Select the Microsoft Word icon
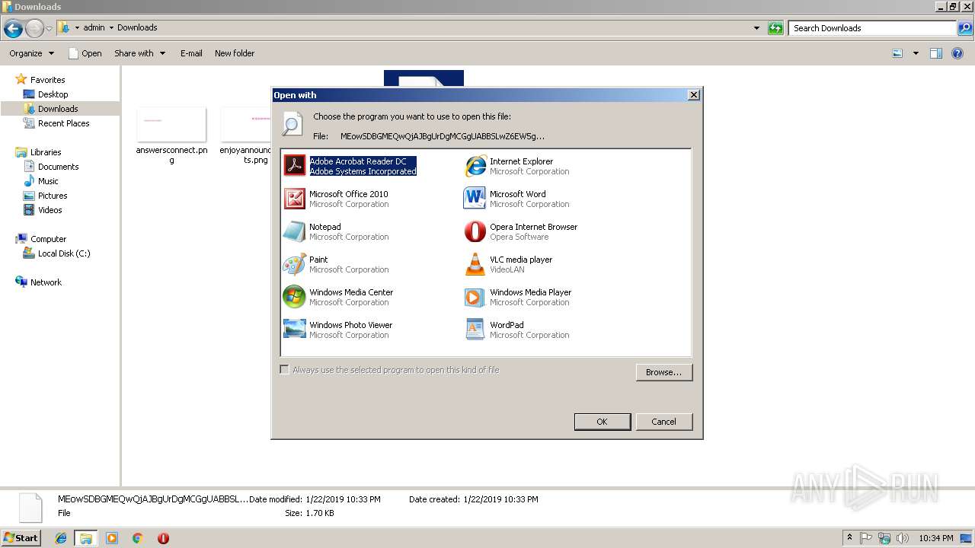Image resolution: width=975 pixels, height=548 pixels. coord(475,198)
